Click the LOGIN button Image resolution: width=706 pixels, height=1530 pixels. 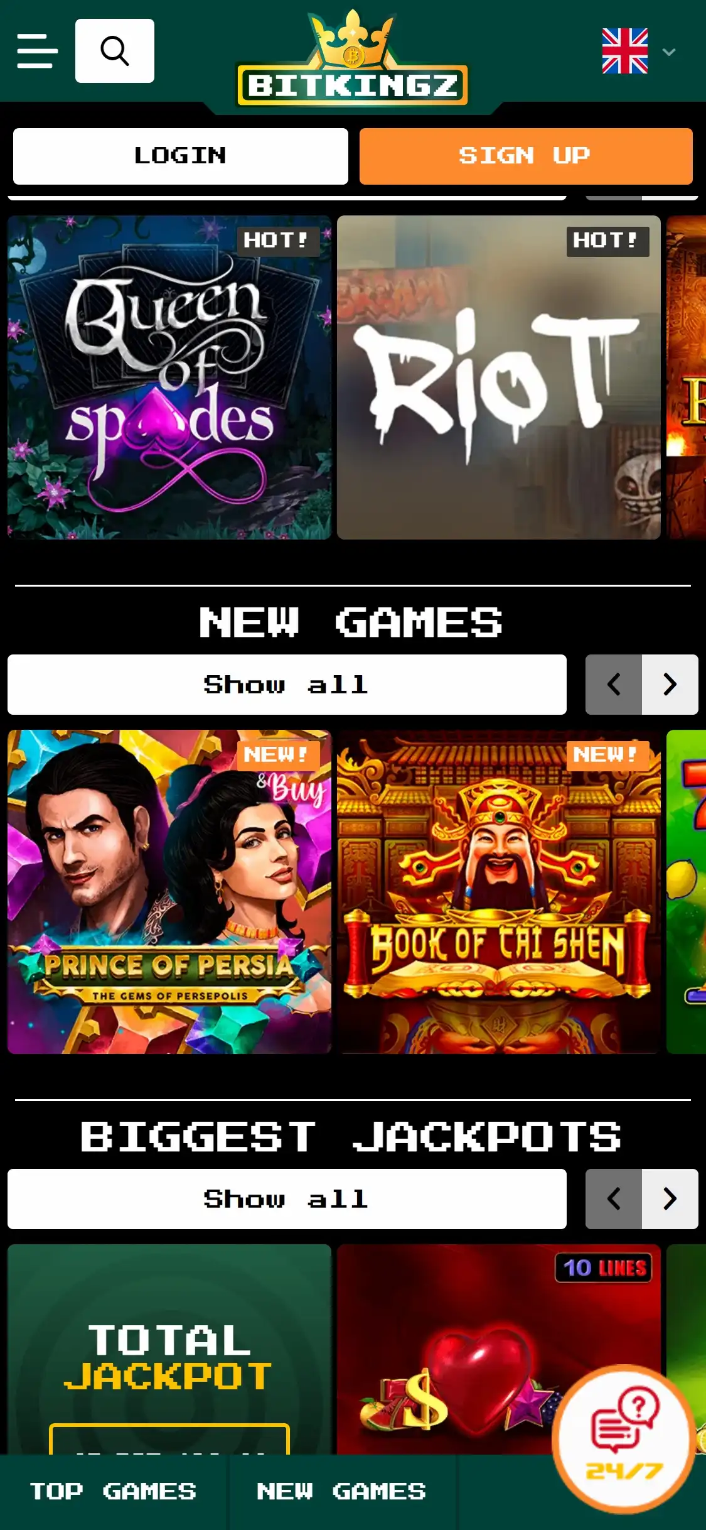181,156
